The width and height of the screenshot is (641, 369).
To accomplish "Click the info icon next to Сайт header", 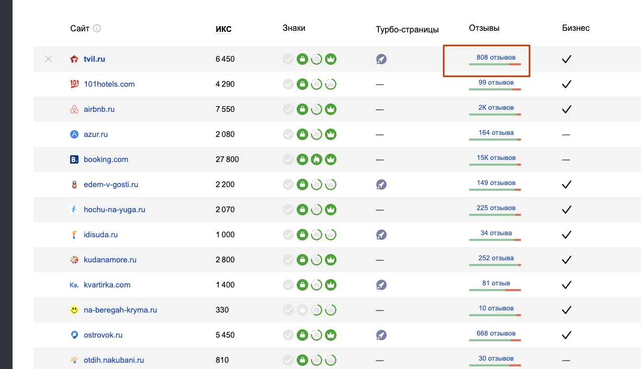I will point(97,28).
